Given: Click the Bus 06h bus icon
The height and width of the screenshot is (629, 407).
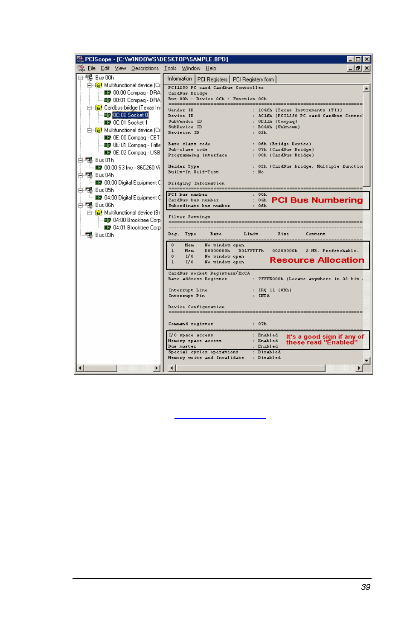Looking at the screenshot, I should click(89, 205).
